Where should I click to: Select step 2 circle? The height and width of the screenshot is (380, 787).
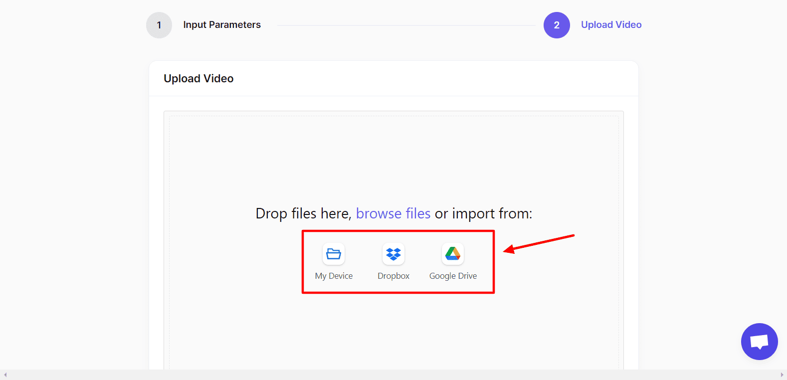point(557,25)
